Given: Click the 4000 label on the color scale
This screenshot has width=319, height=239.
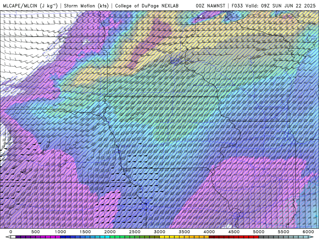Looking at the screenshot, I should (209, 232).
